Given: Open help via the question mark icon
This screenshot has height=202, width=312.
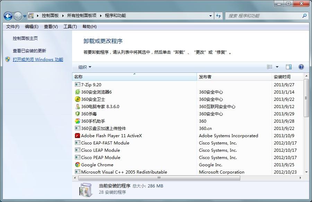Looking at the screenshot, I should pos(301,67).
